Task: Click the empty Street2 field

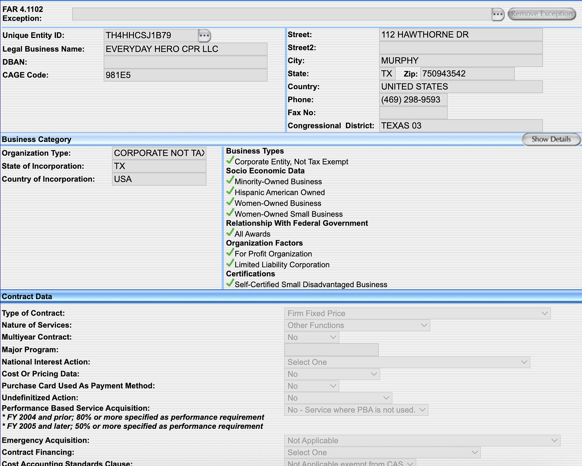Action: pos(461,48)
